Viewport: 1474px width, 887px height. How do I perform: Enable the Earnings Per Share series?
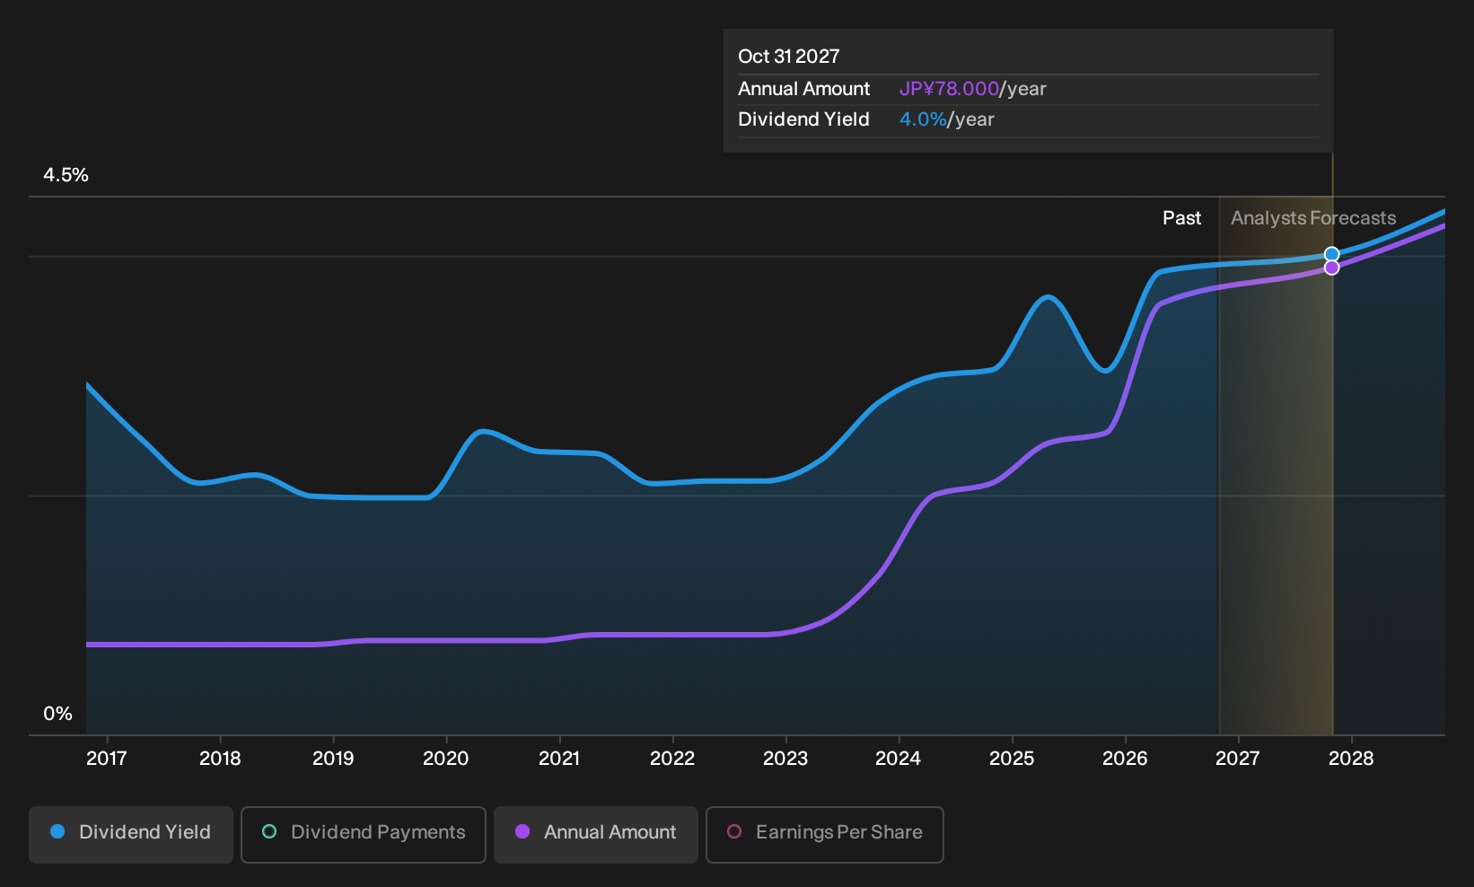point(825,835)
